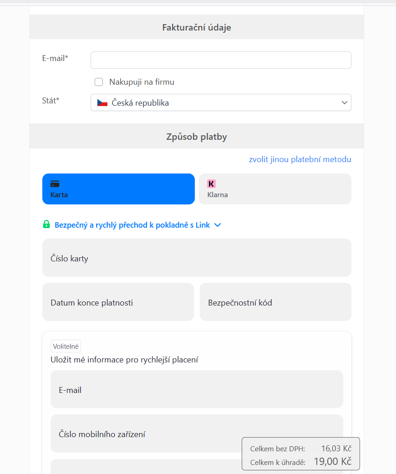Click the credit card icon on Karta tab

(55, 184)
